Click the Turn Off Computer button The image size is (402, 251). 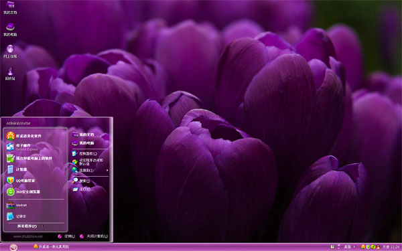point(94,236)
